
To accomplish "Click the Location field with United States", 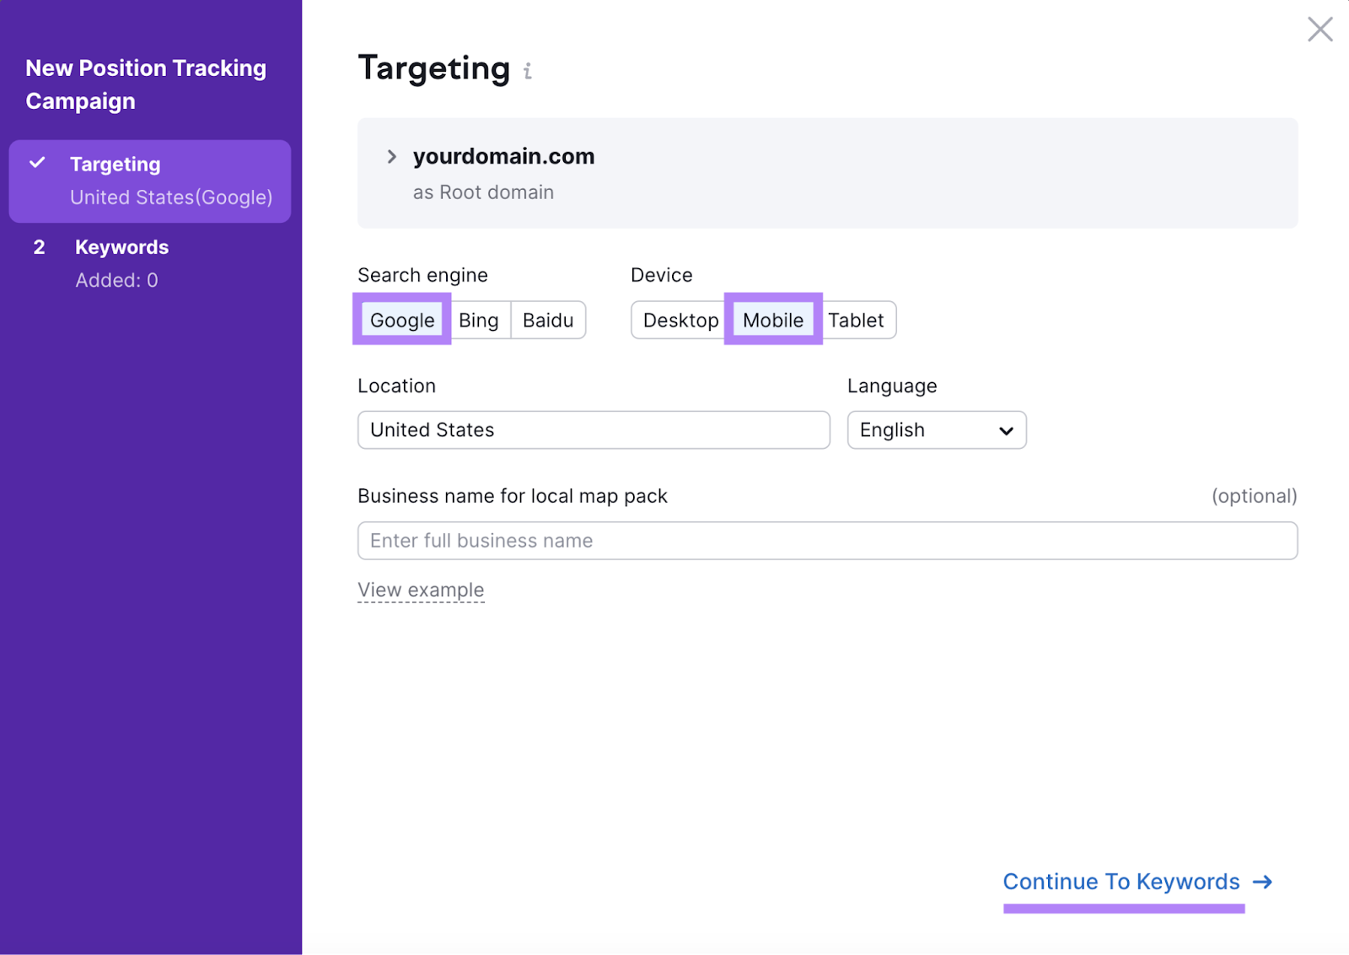I will point(594,430).
